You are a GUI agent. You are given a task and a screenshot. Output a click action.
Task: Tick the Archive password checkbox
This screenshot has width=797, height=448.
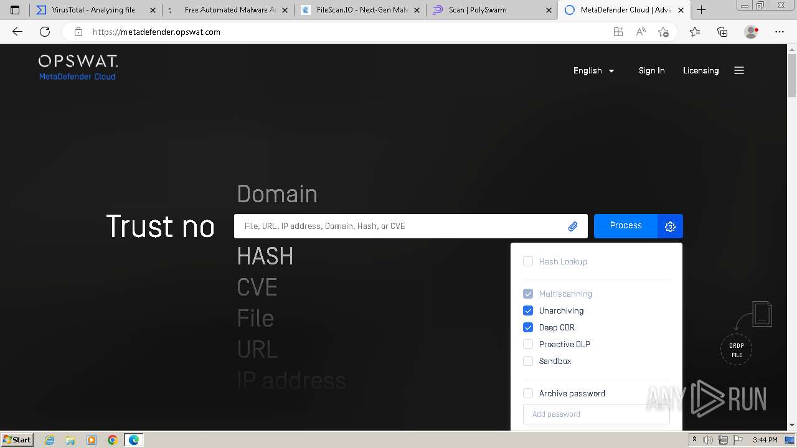coord(528,393)
